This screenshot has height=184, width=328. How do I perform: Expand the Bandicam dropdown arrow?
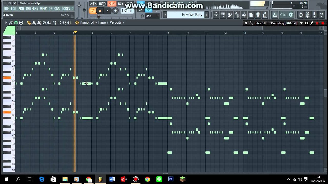[x=301, y=23]
